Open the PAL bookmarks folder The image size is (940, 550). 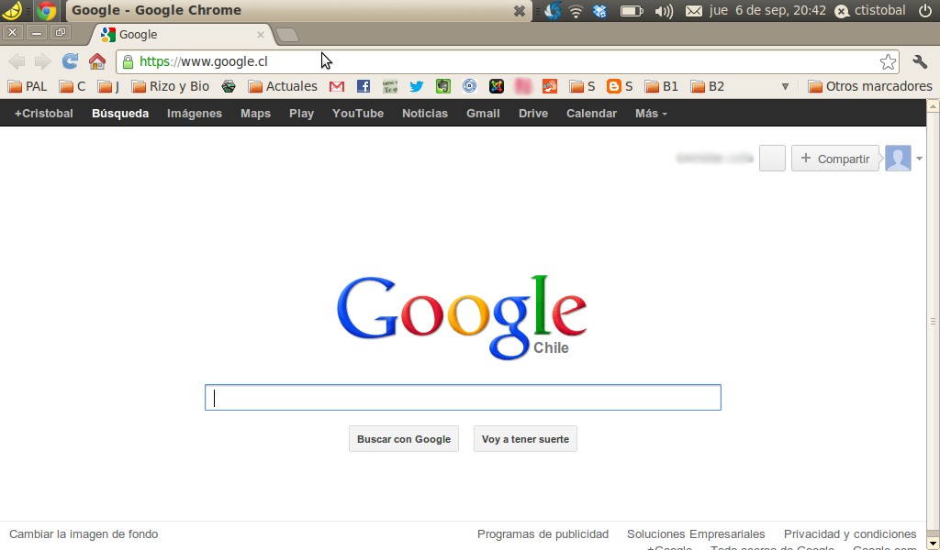(28, 87)
